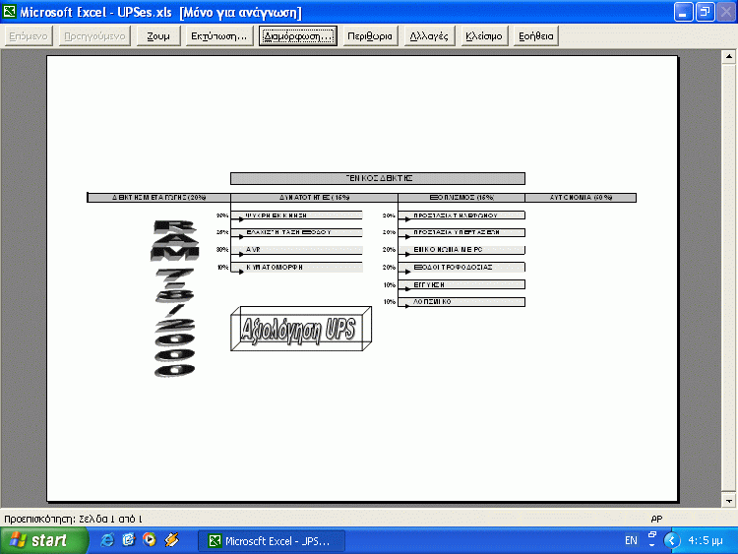The height and width of the screenshot is (554, 738).
Task: Click the ΨΥΧΡΗ ΕΚΚΙΝΗΣΗ row
Action: click(x=296, y=215)
